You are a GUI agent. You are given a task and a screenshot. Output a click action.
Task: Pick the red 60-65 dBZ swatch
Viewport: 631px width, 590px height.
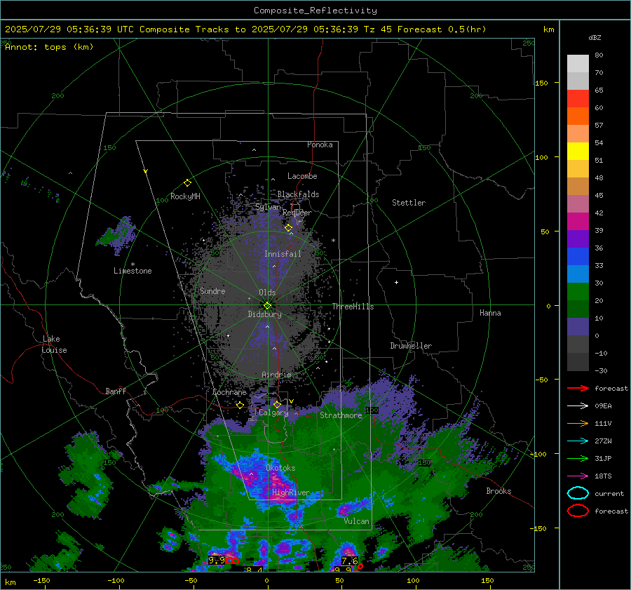578,98
